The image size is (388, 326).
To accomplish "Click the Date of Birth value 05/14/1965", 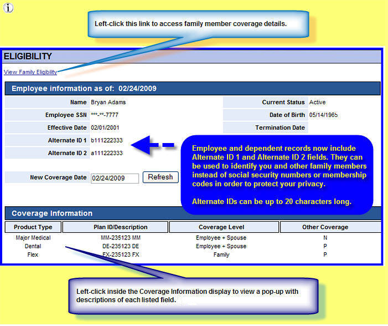I will pyautogui.click(x=323, y=115).
